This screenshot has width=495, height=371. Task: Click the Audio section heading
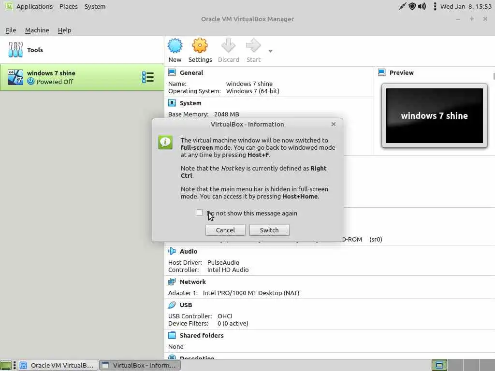tap(189, 251)
